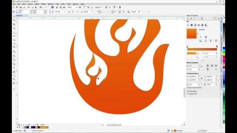Viewport: 237px width, 133px height.
Task: Open the undo history dropdown arrow
Action: tap(43, 7)
